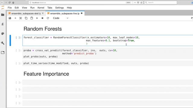Switch to ensemble_subspaces-live notebook tab
The height and width of the screenshot is (108, 193).
(x=65, y=13)
